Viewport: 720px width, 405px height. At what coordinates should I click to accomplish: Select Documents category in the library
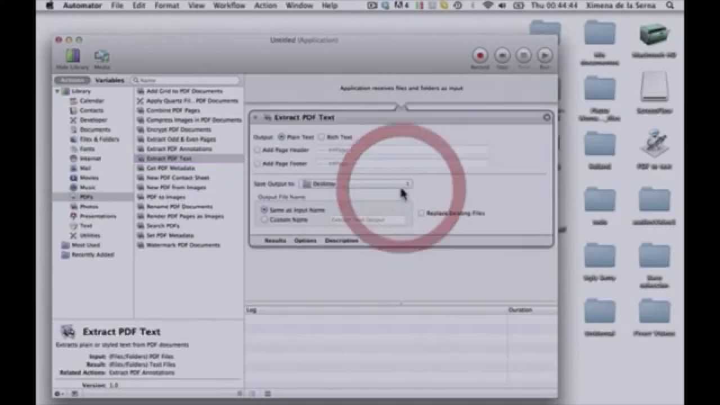94,129
